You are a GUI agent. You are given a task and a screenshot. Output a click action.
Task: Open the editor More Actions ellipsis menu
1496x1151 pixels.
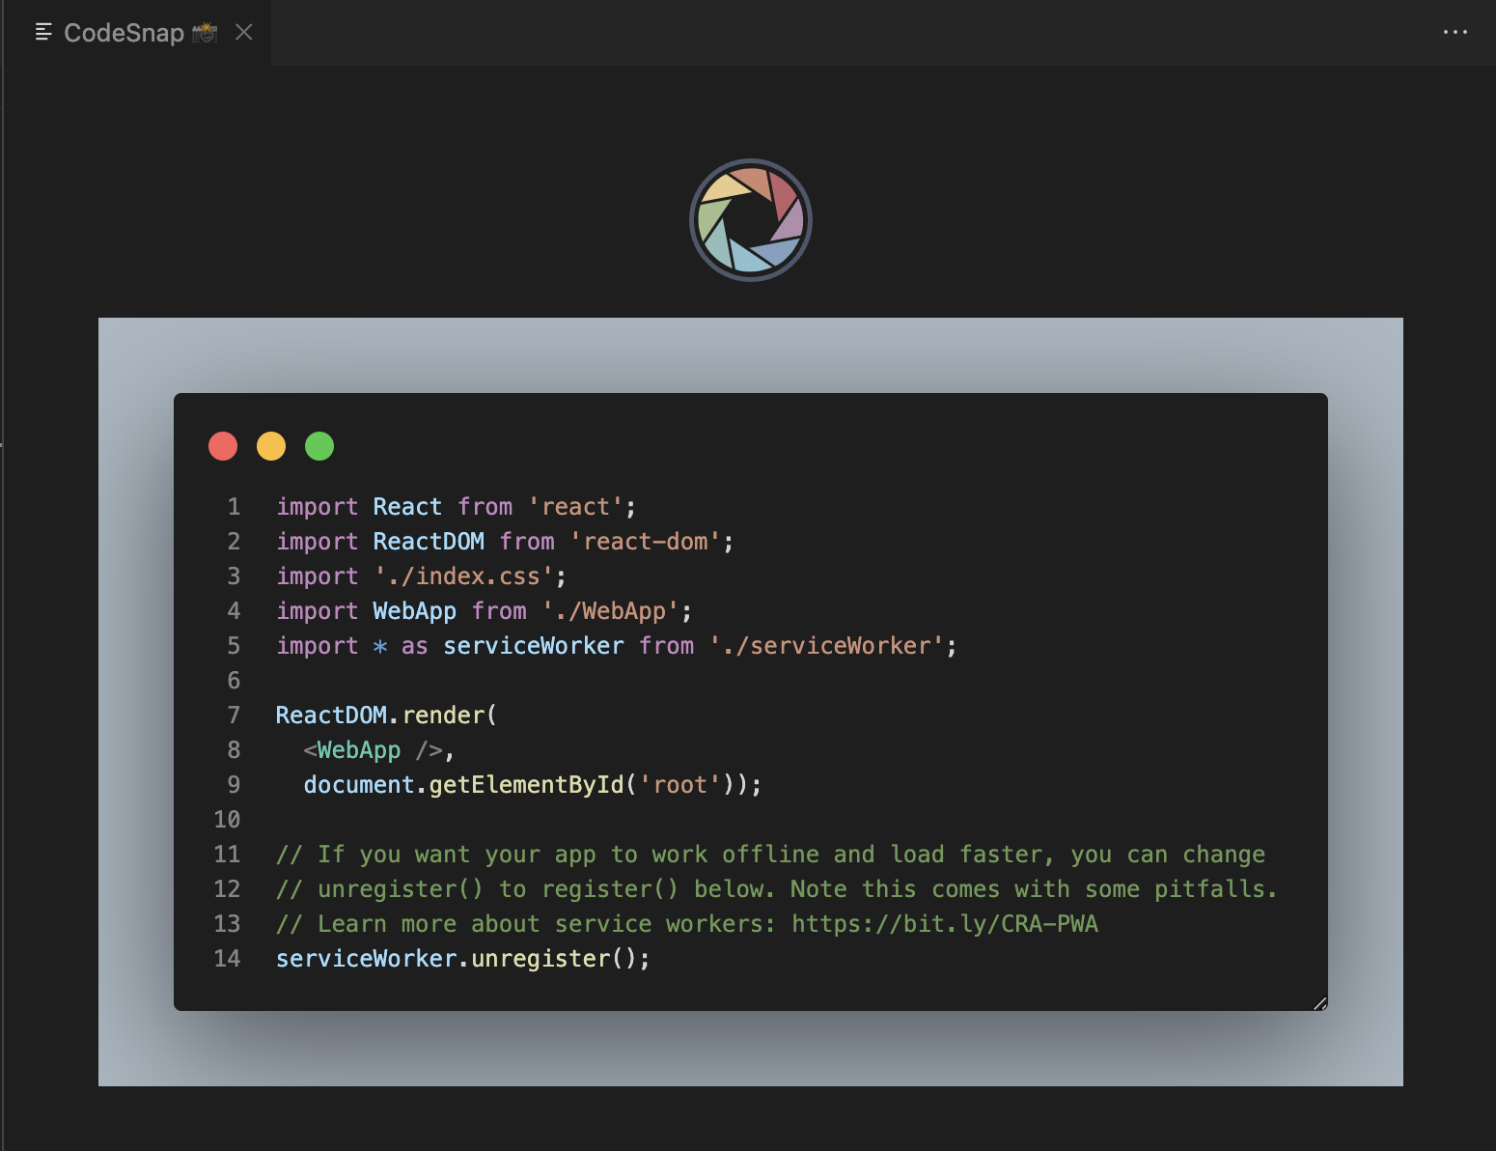tap(1454, 32)
